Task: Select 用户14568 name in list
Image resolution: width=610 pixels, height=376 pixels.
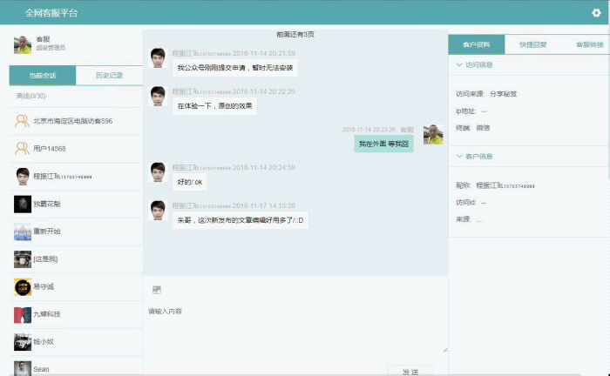Action: 50,148
